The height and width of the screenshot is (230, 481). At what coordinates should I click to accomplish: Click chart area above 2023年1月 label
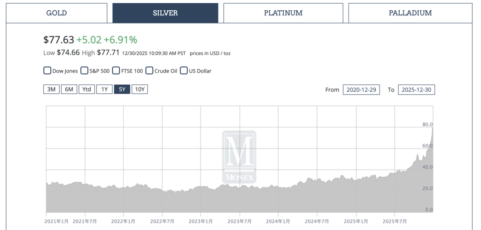pyautogui.click(x=201, y=197)
